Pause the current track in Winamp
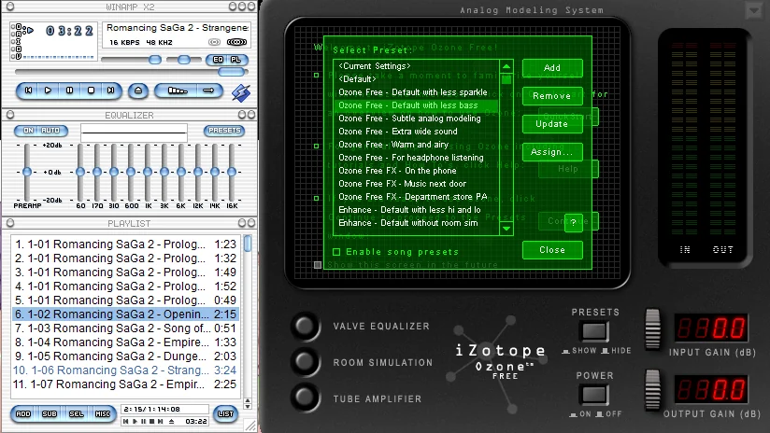 [x=70, y=91]
